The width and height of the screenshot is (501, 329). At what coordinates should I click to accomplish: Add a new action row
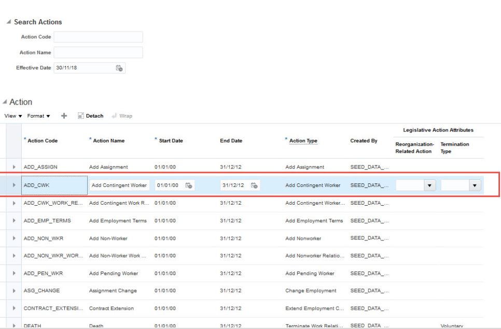63,116
